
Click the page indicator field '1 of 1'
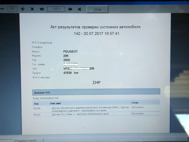pyautogui.click(x=56, y=9)
